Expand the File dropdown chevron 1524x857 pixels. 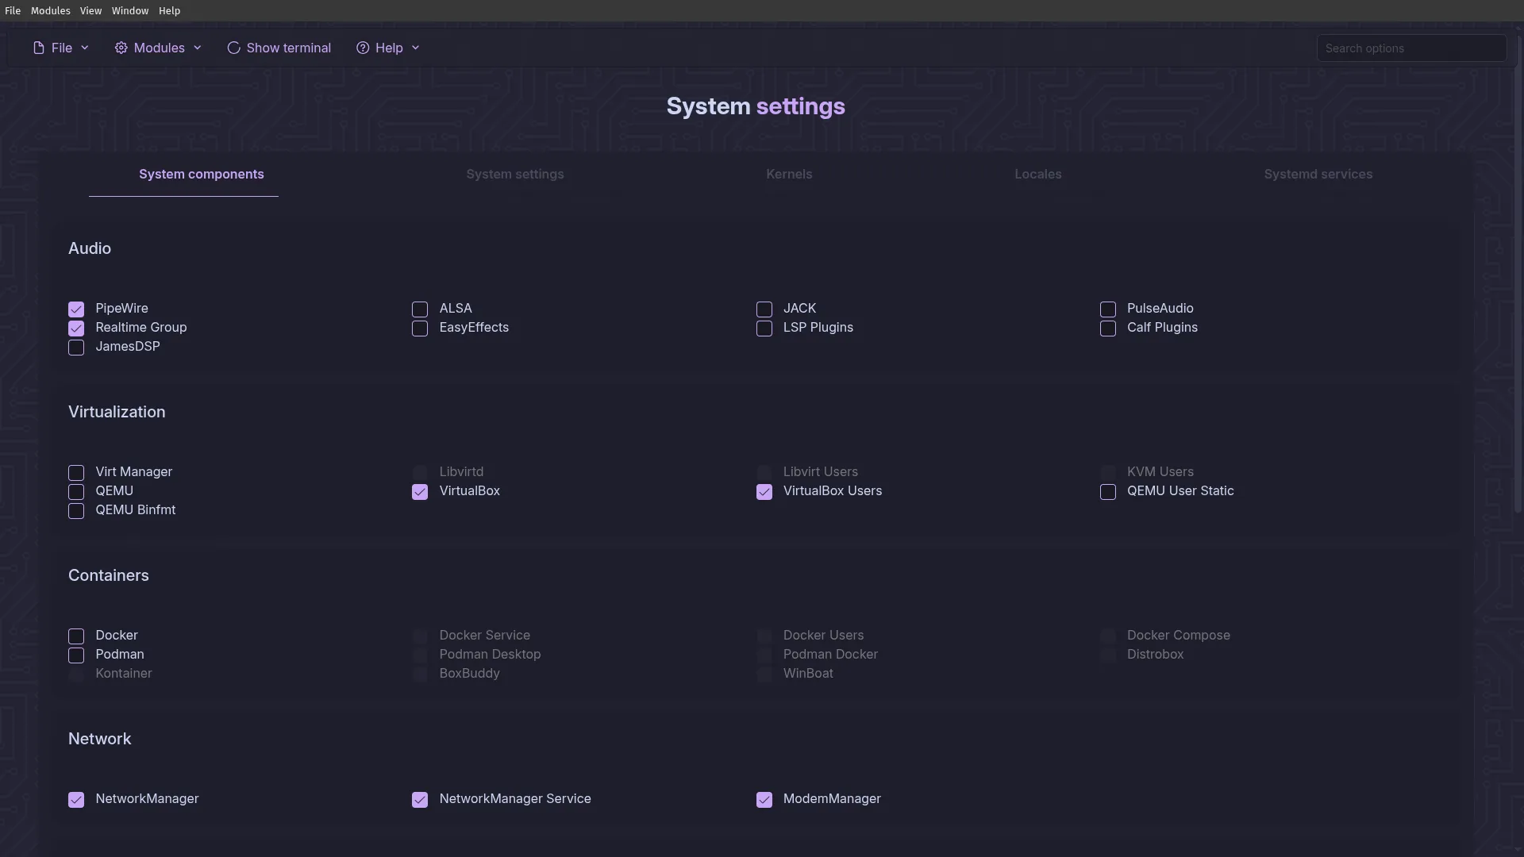(85, 48)
